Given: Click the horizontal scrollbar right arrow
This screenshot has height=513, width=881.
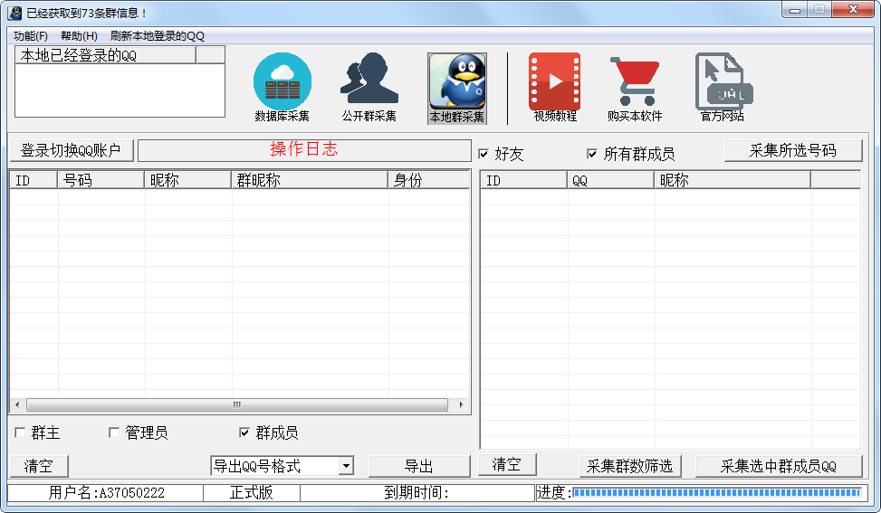Looking at the screenshot, I should 461,404.
